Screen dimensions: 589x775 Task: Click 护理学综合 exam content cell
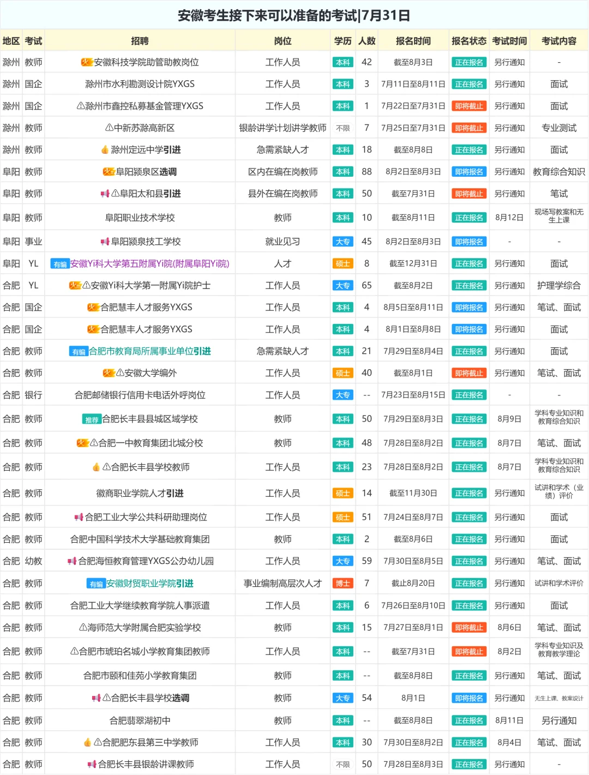559,285
